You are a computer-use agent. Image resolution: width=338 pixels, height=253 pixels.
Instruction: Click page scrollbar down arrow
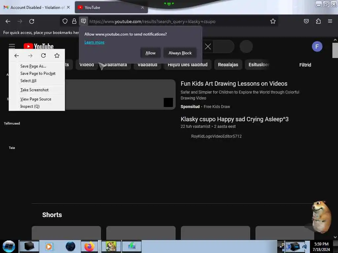[x=335, y=237]
